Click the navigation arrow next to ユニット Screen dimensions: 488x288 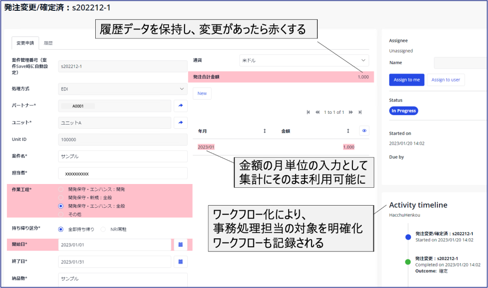click(182, 123)
